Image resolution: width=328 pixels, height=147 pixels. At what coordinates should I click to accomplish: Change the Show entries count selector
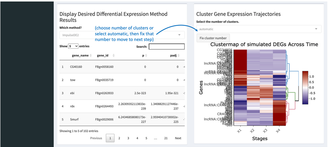point(73,46)
